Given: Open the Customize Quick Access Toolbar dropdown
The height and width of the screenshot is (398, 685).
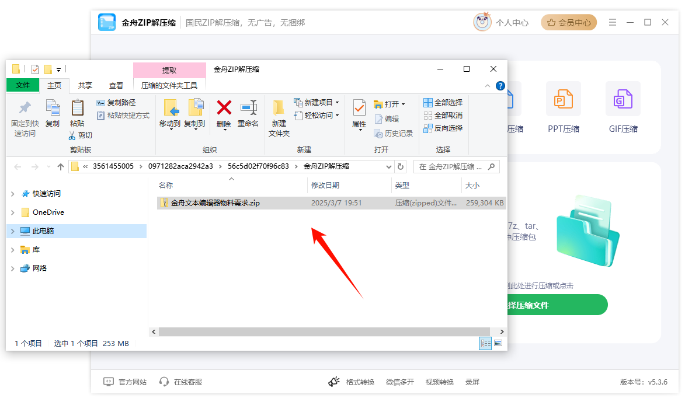Looking at the screenshot, I should pyautogui.click(x=58, y=70).
